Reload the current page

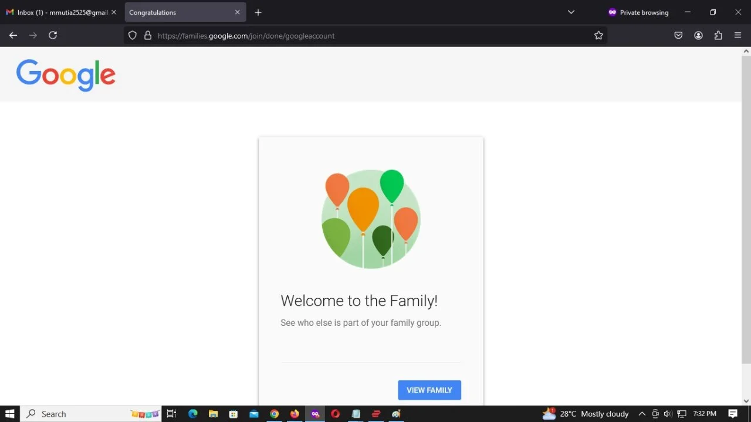point(53,35)
